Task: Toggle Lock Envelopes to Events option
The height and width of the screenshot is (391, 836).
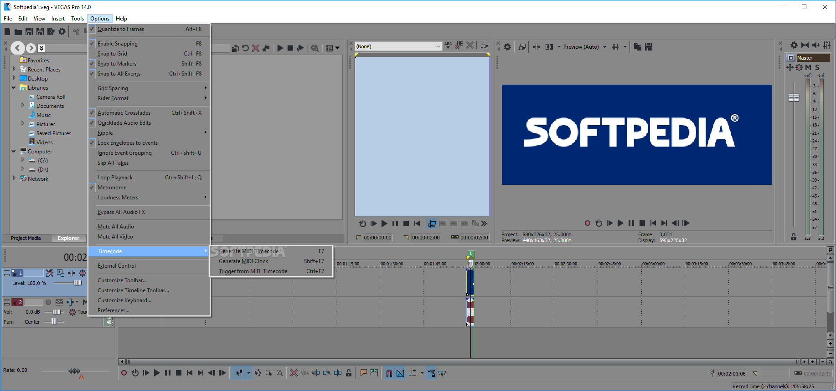Action: [149, 143]
